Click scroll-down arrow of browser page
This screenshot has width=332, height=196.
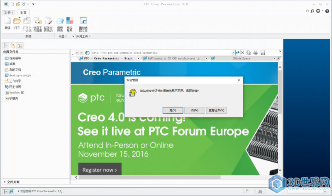click(x=280, y=170)
